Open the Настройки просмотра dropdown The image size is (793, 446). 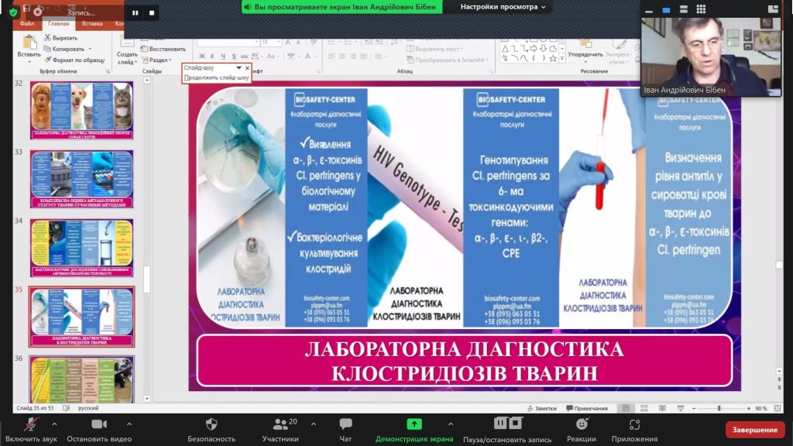click(x=503, y=7)
